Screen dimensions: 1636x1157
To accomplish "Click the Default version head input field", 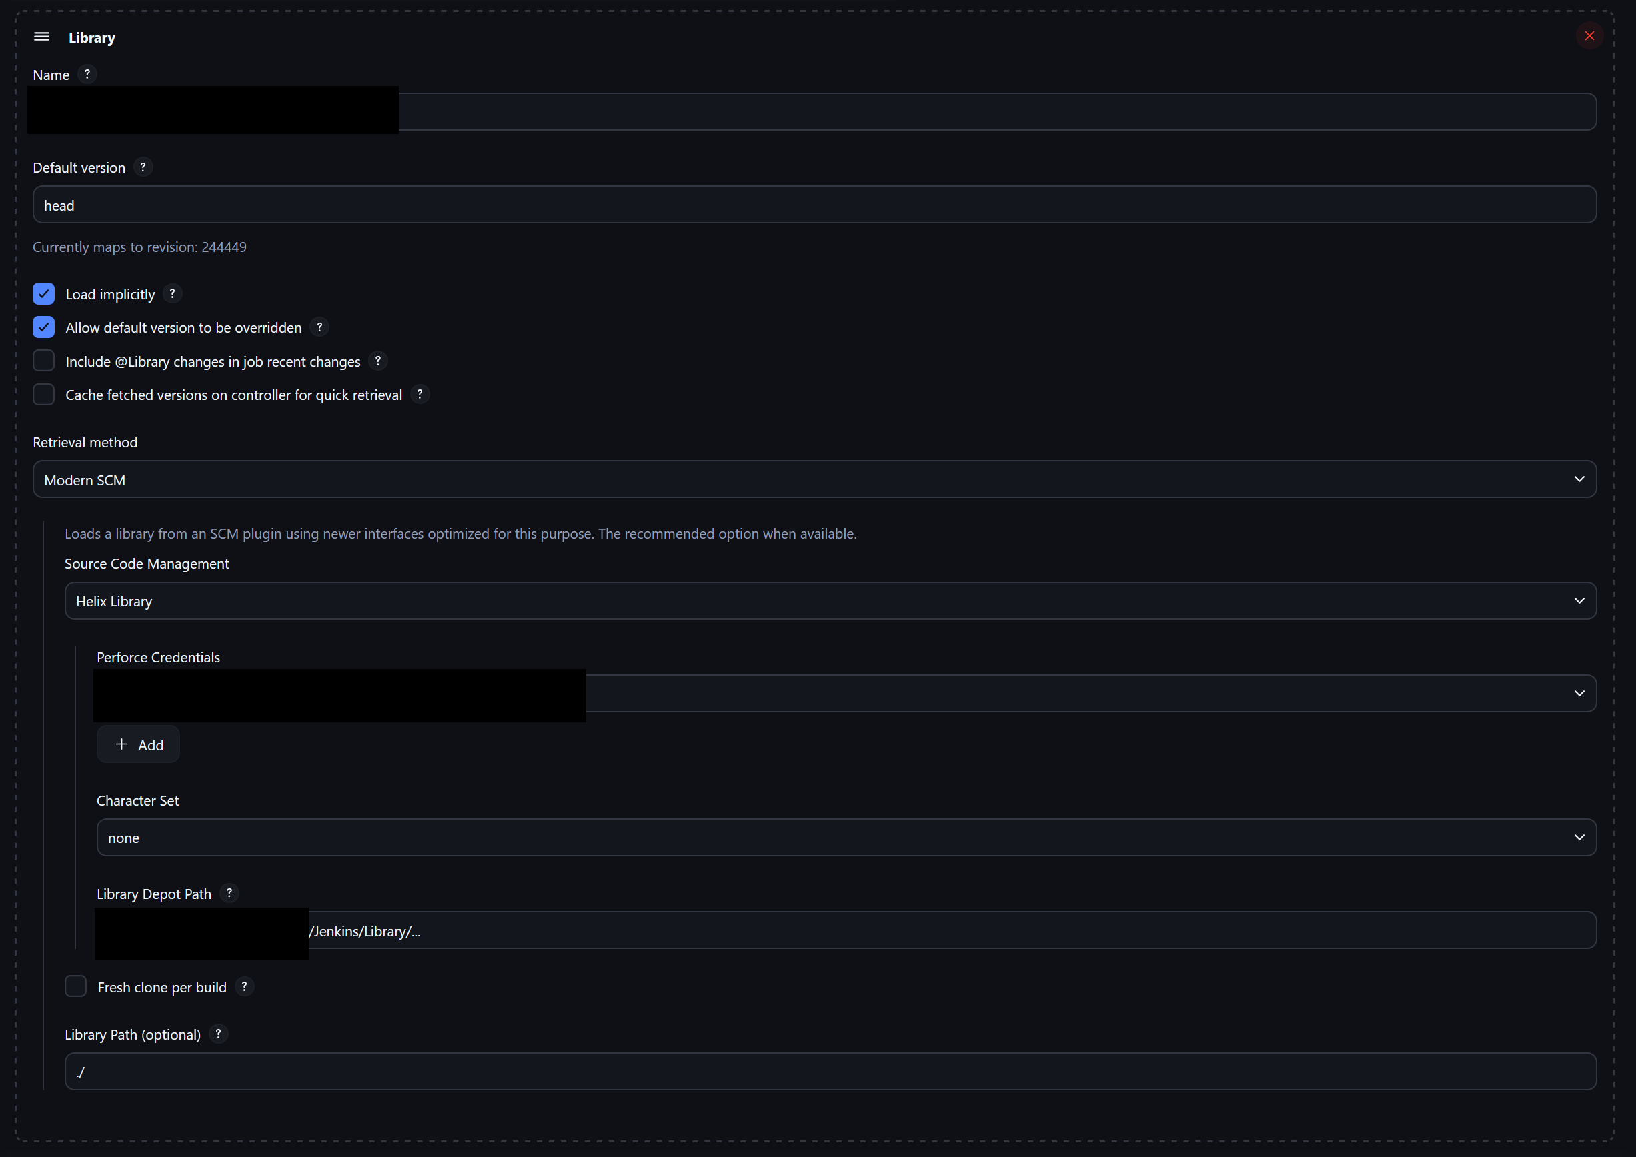I will click(814, 205).
